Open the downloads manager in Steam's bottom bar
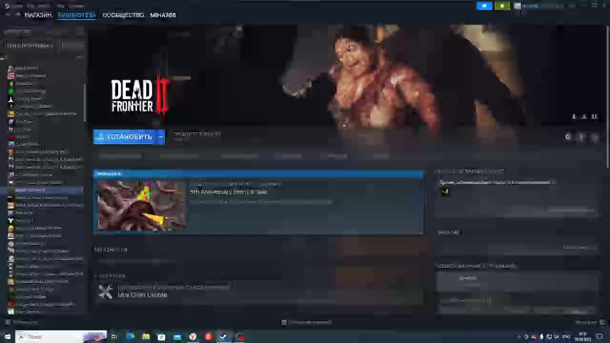 307,323
